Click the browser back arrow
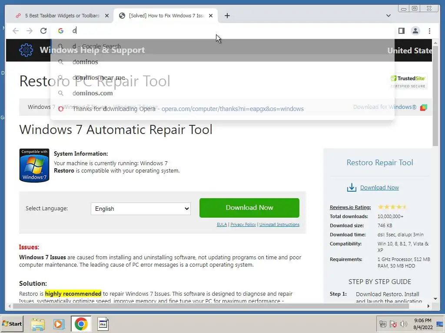Image resolution: width=445 pixels, height=333 pixels. point(16,31)
